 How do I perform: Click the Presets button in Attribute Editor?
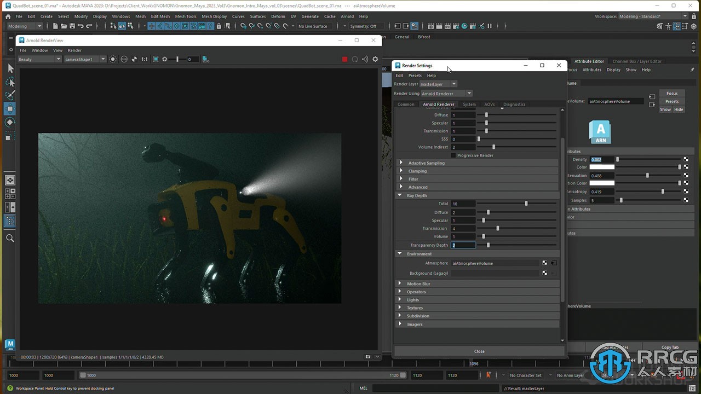[x=672, y=101]
